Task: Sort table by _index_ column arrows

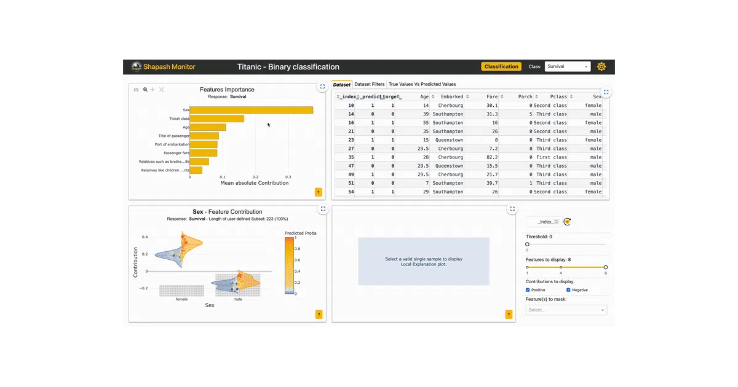Action: pos(338,96)
